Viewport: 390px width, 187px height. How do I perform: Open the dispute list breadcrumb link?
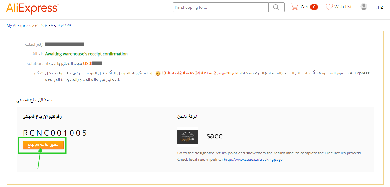64,25
